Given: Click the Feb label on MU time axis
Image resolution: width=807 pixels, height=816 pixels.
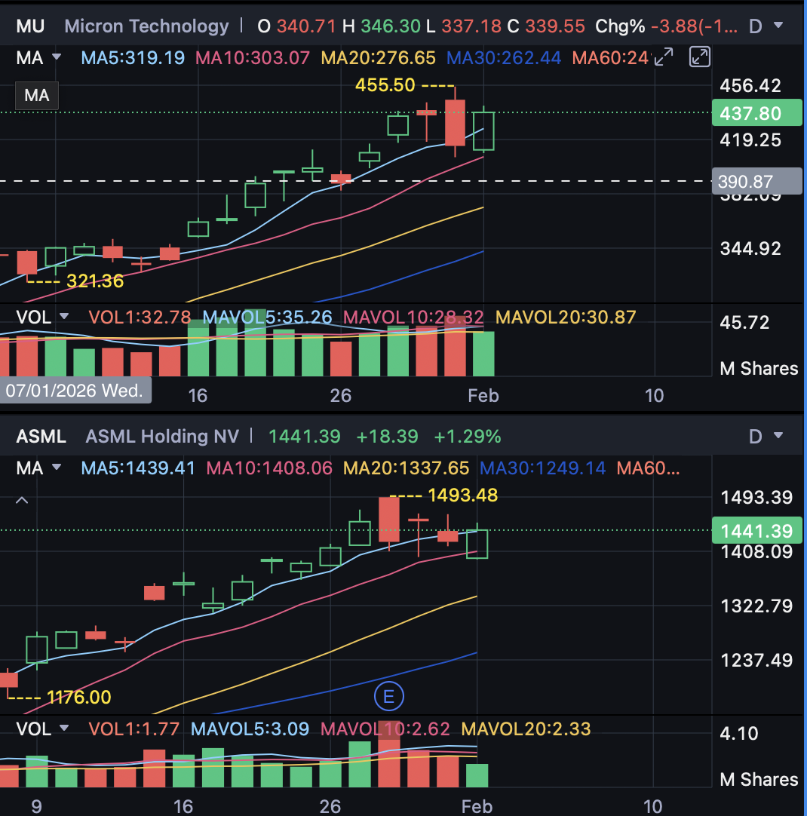Looking at the screenshot, I should (483, 395).
